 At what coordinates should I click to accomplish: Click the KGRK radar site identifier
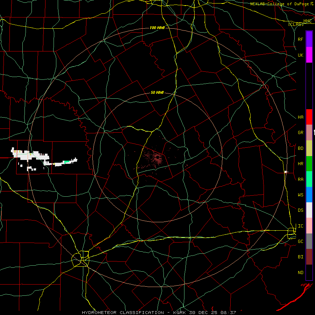(x=180, y=313)
